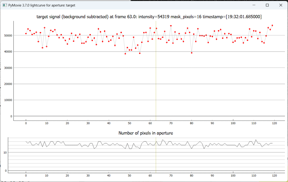Pick the low red data point at frame 80

point(192,53)
